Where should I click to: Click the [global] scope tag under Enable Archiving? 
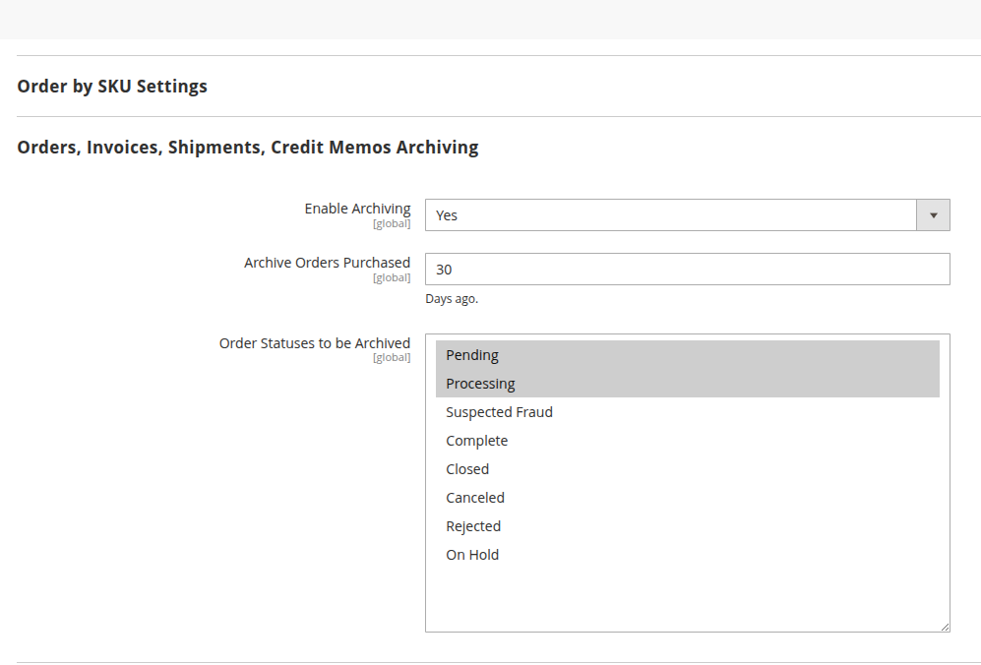click(x=391, y=224)
